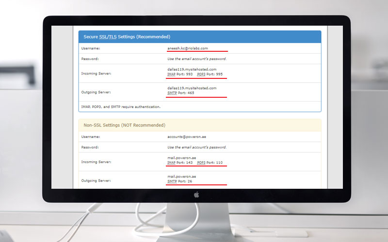This screenshot has width=388, height=242.
Task: Click the Secure SSL/TLS Settings header
Action: click(127, 37)
